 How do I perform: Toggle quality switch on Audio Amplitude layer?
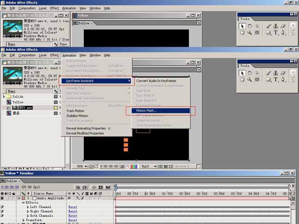[x=78, y=198]
